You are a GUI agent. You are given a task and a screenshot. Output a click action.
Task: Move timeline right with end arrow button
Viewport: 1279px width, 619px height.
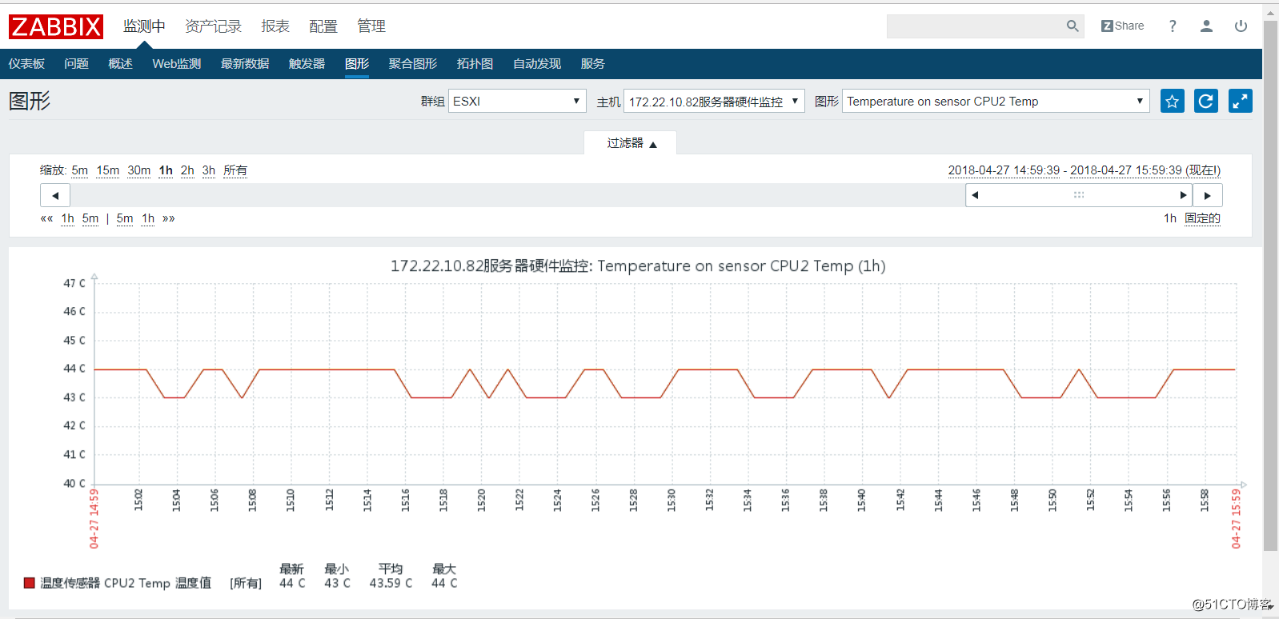coord(1208,195)
